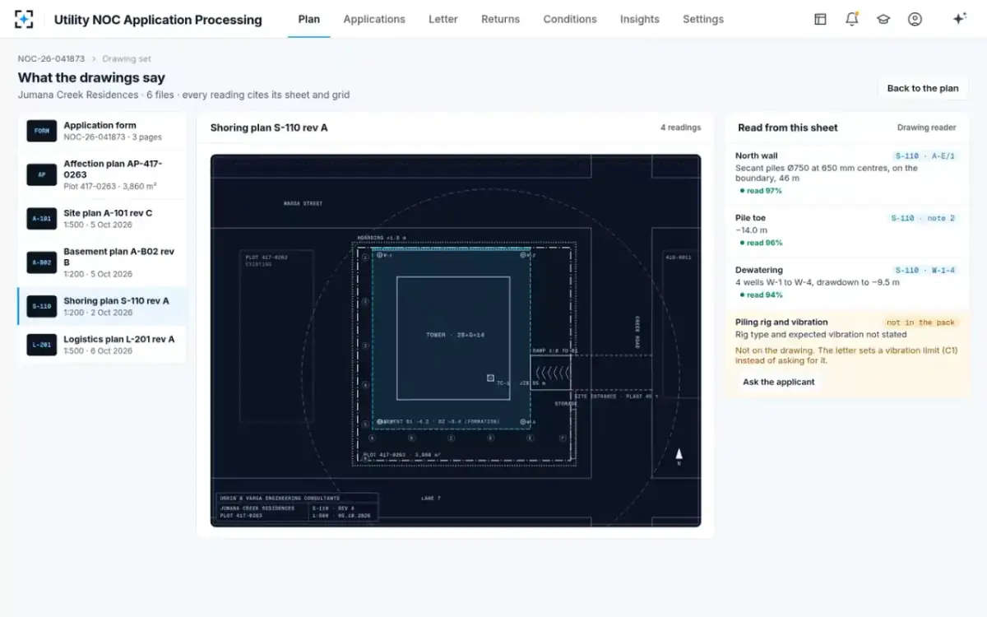Open the notifications bell
The height and width of the screenshot is (617, 987).
[x=852, y=19]
